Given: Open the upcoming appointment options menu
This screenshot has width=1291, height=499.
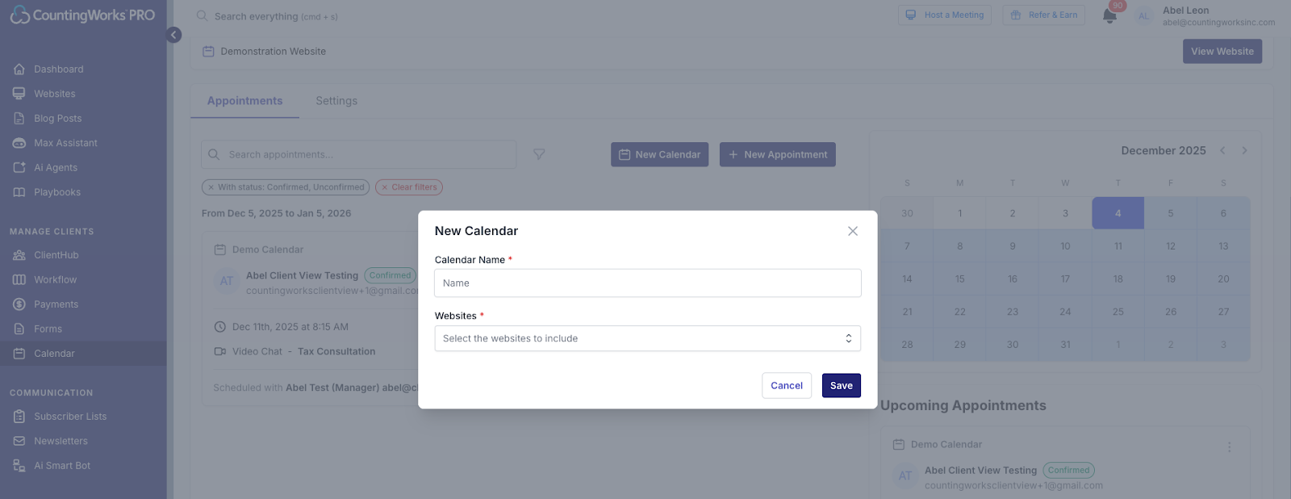Looking at the screenshot, I should [1229, 447].
